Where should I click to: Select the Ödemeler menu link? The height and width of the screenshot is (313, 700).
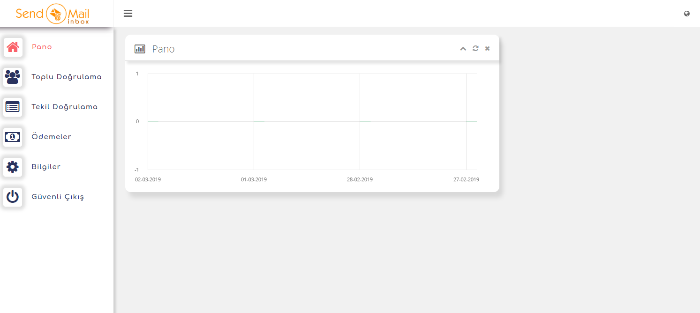pyautogui.click(x=52, y=137)
